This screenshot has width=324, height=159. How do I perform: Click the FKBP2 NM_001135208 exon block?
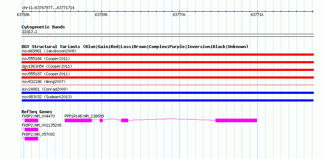tap(31, 130)
